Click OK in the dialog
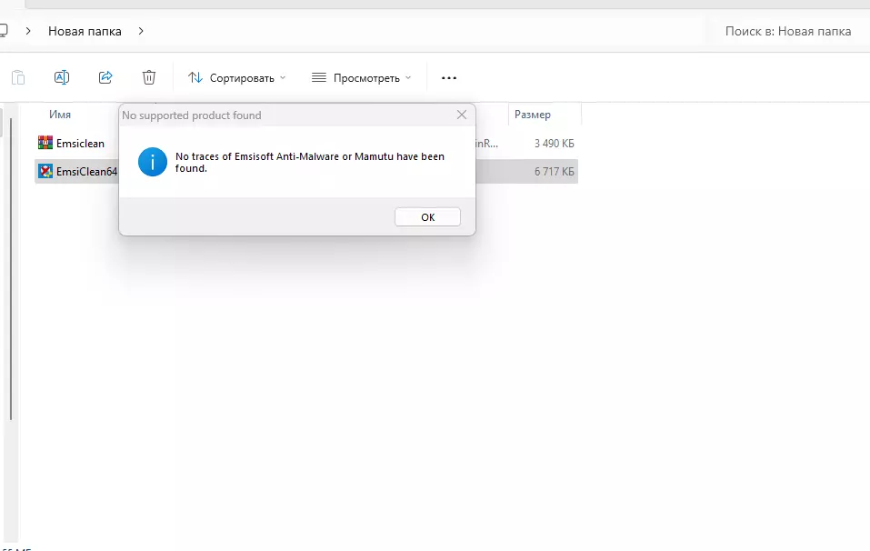This screenshot has width=870, height=551. pyautogui.click(x=428, y=217)
